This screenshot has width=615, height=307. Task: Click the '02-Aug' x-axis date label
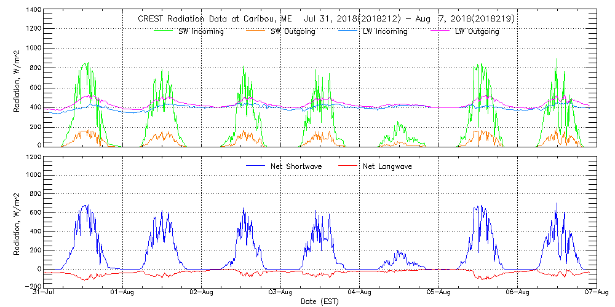(x=202, y=292)
